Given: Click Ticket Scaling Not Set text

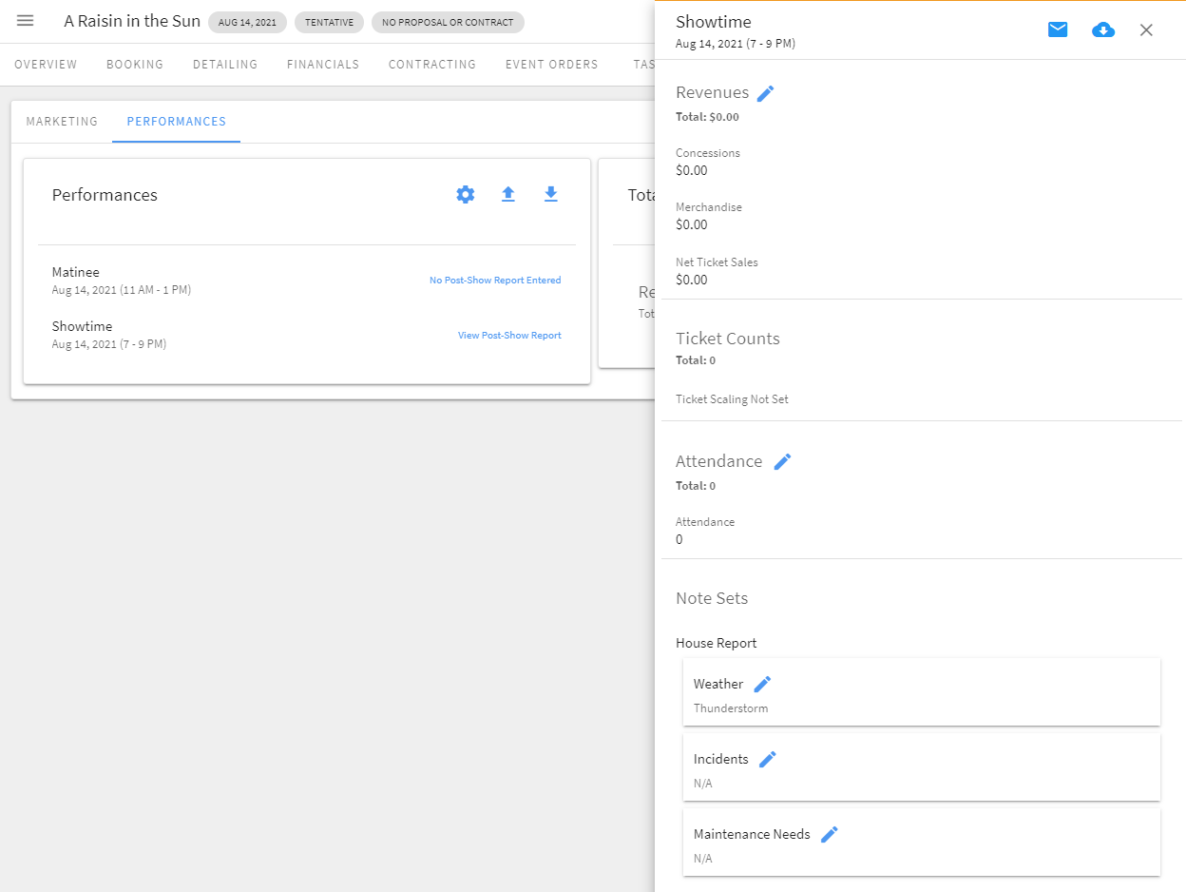Looking at the screenshot, I should (x=732, y=399).
